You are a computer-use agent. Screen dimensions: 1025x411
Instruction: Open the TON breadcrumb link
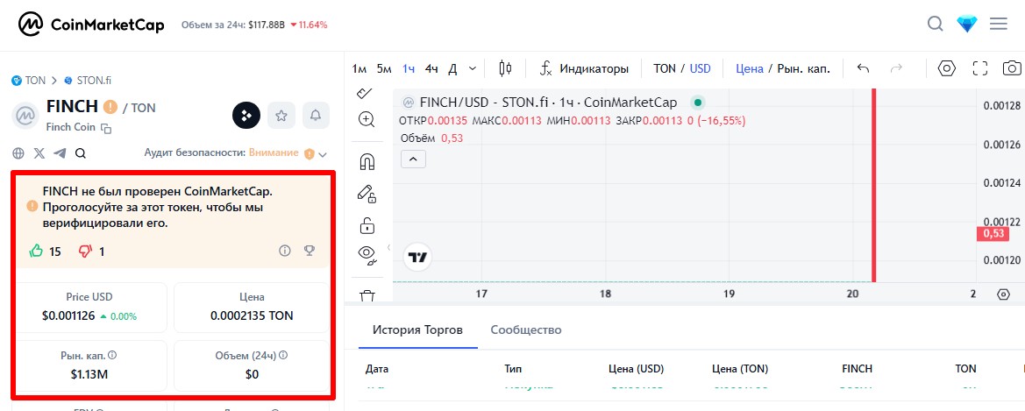point(29,81)
